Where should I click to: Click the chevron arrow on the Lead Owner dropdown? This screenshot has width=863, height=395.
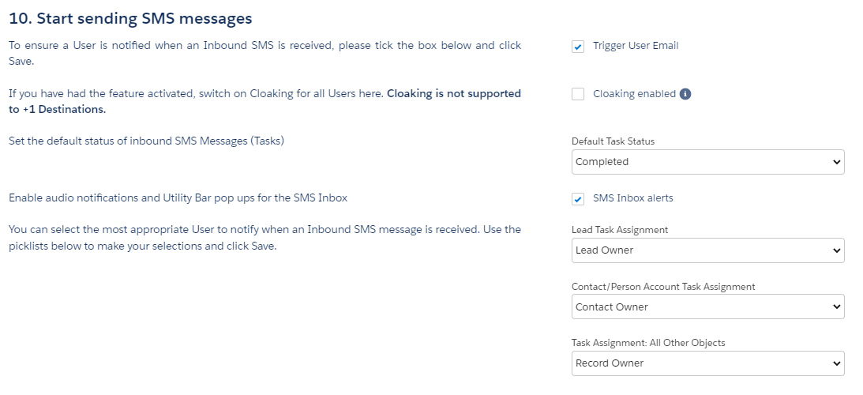point(837,250)
